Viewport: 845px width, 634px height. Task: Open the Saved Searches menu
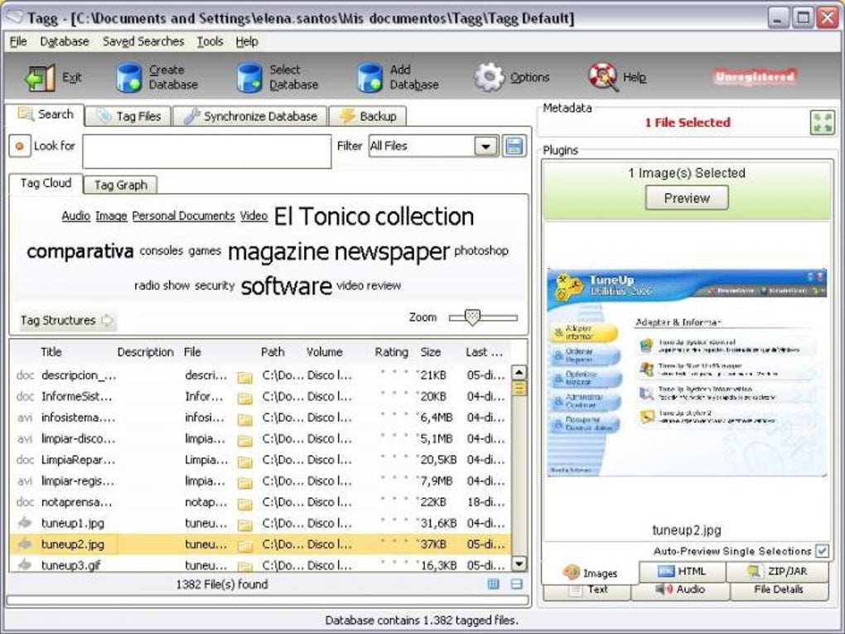click(143, 41)
